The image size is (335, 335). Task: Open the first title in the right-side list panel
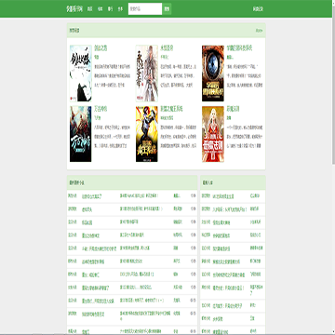223,196
